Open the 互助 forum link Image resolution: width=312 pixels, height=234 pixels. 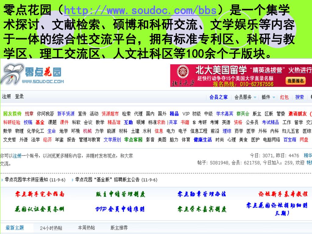(128, 122)
